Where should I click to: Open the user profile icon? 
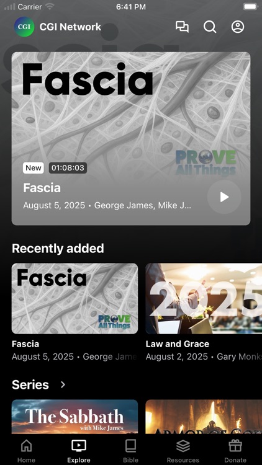click(238, 27)
